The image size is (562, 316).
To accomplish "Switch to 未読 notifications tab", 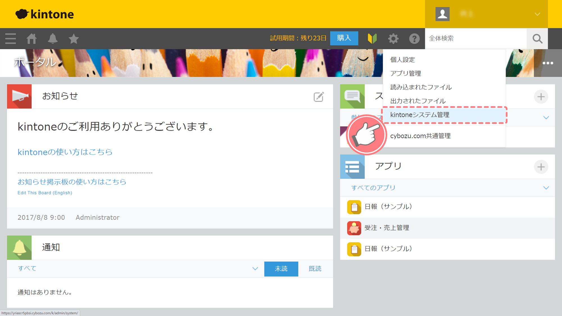I will 281,269.
